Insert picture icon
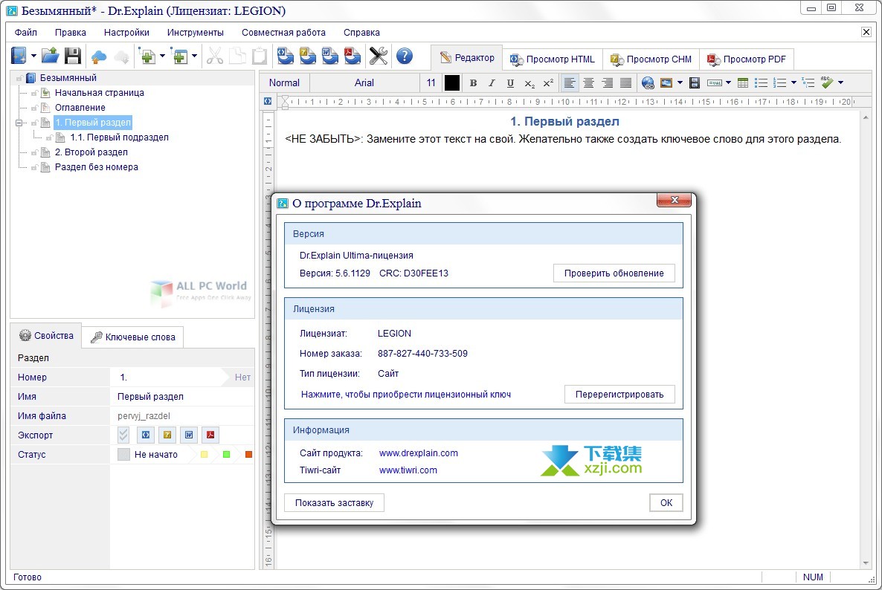The width and height of the screenshot is (882, 590). click(x=666, y=83)
